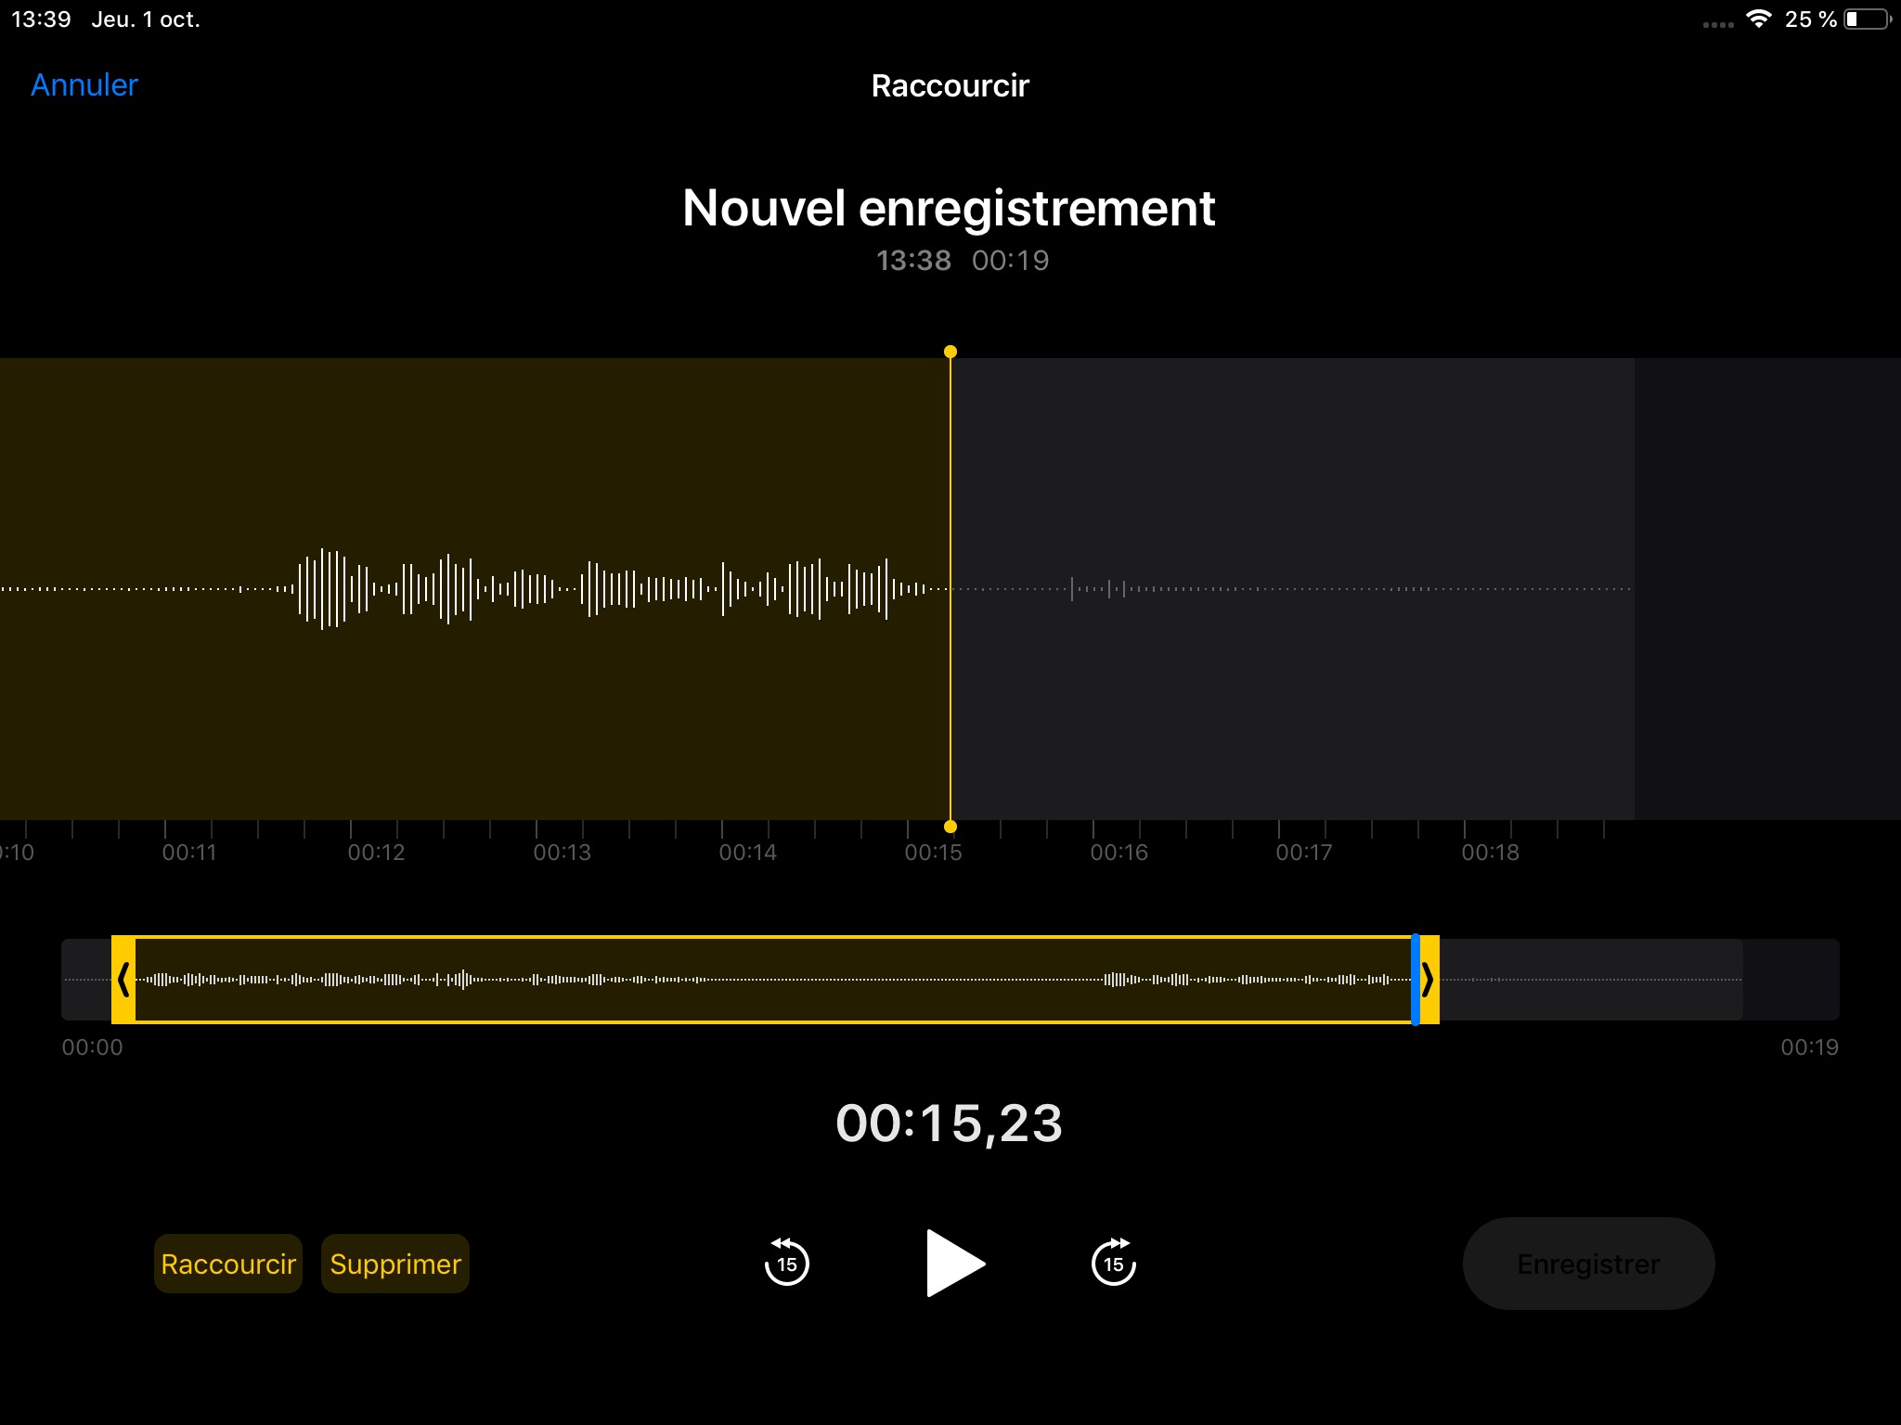1901x1425 pixels.
Task: Click the yellow playhead top dot
Action: click(x=950, y=352)
